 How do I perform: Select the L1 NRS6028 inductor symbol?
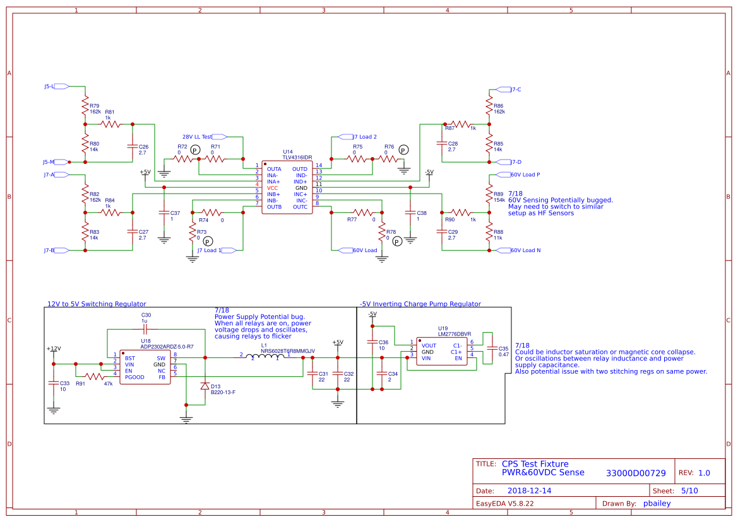click(x=265, y=354)
